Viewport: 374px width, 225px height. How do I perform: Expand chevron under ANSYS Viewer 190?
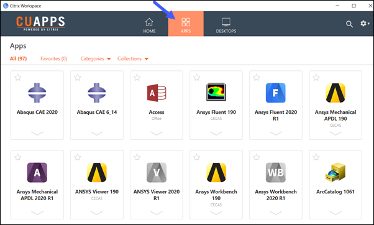[96, 213]
